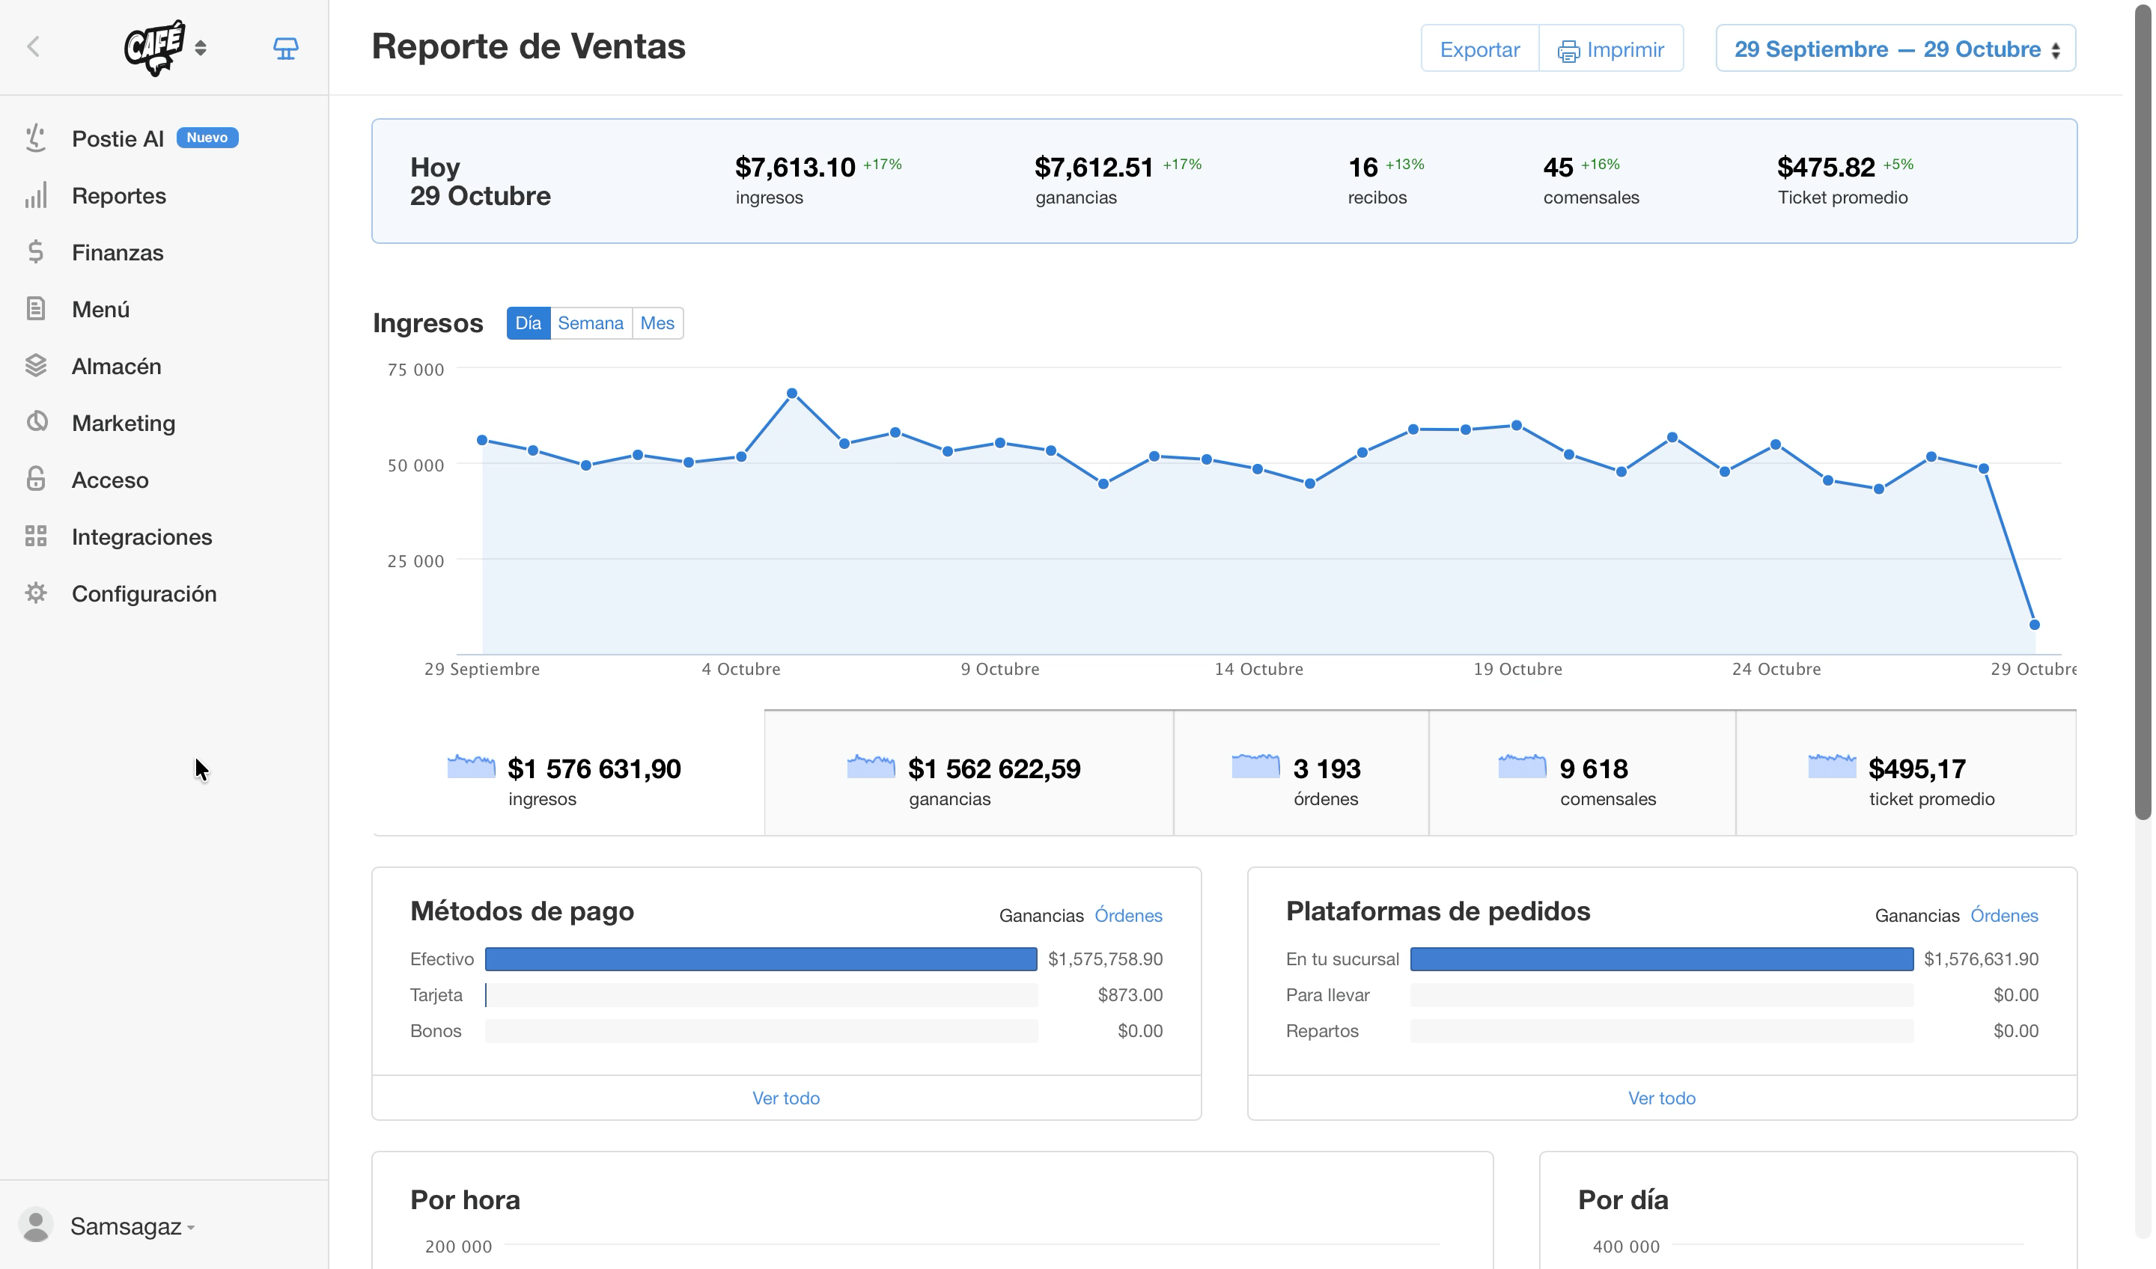
Task: Click the Integraciones grid icon
Action: coord(36,536)
